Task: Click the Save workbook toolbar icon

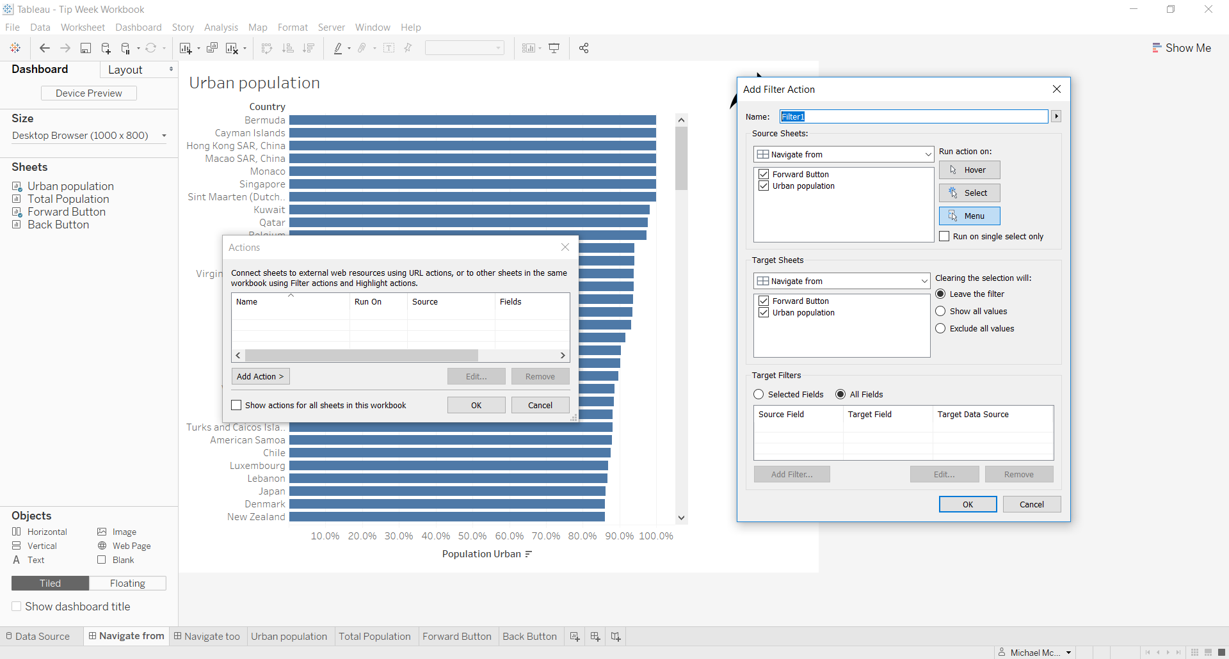Action: 85,48
